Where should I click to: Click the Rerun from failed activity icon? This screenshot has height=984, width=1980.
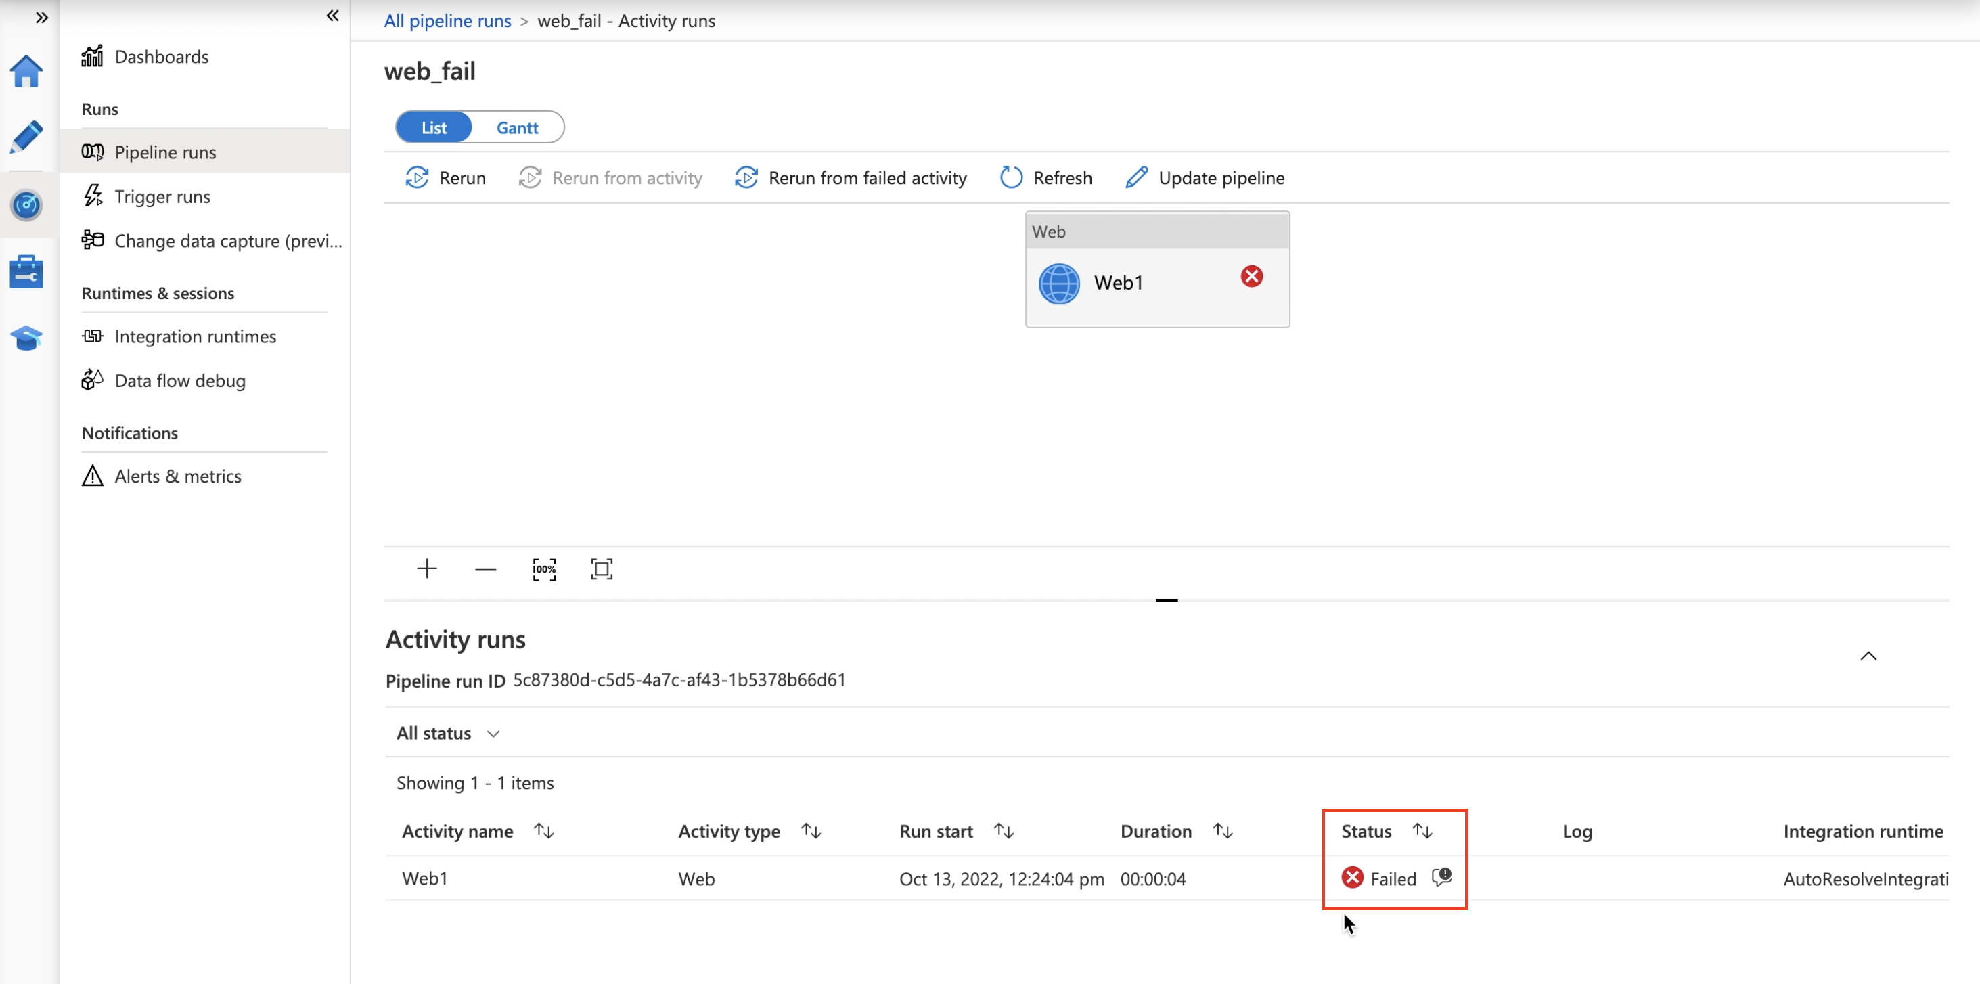point(745,177)
